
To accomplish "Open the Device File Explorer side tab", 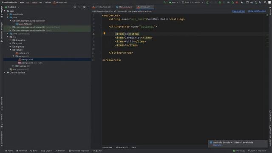I will coord(270,136).
